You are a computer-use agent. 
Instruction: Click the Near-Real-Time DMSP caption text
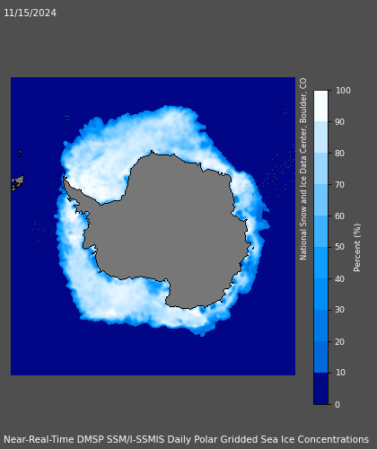(x=186, y=439)
